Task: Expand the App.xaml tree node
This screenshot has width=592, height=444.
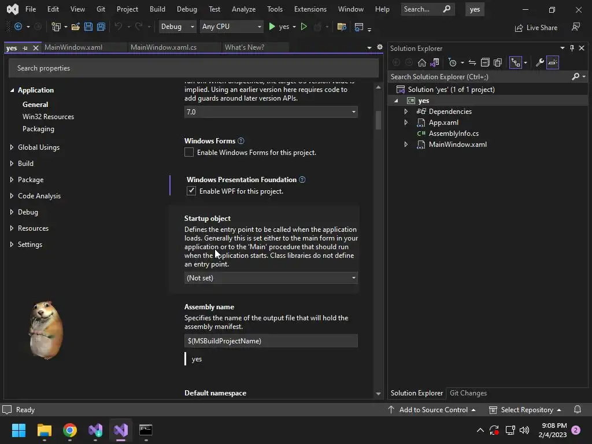Action: pyautogui.click(x=406, y=123)
